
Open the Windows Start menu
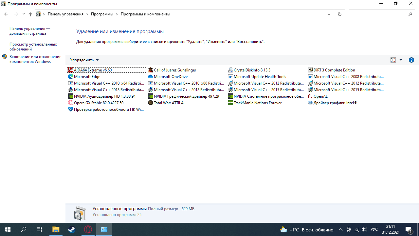pos(8,229)
